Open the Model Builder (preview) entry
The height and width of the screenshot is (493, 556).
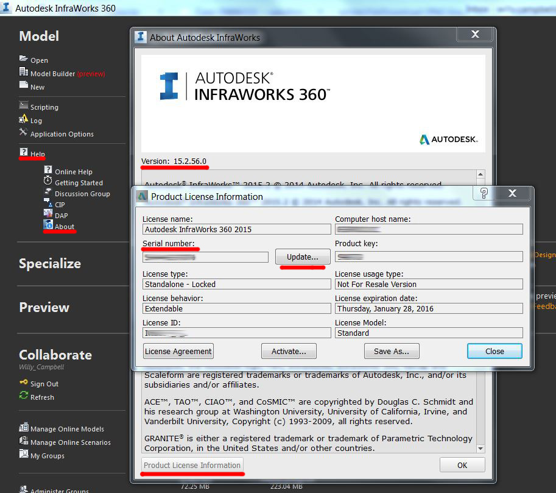(x=68, y=74)
